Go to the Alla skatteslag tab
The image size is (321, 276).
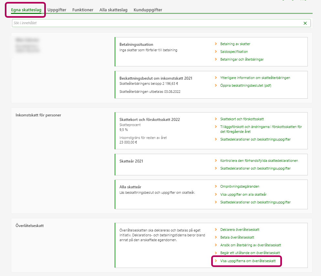113,10
